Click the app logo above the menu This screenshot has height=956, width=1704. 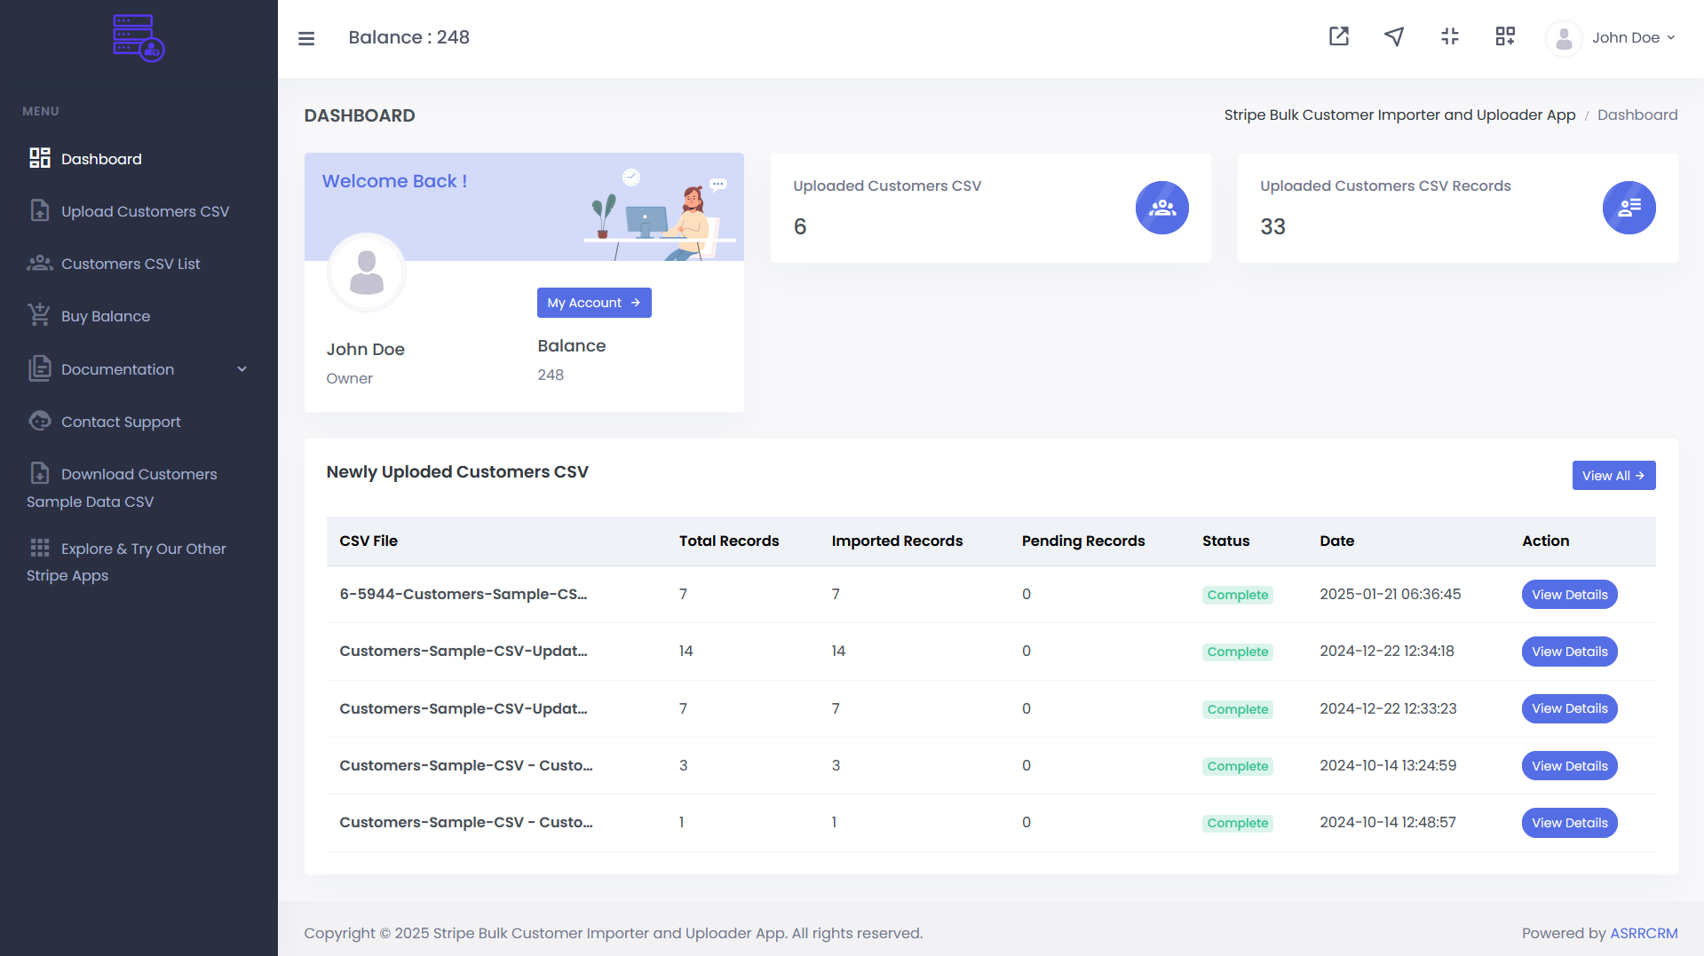coord(139,37)
